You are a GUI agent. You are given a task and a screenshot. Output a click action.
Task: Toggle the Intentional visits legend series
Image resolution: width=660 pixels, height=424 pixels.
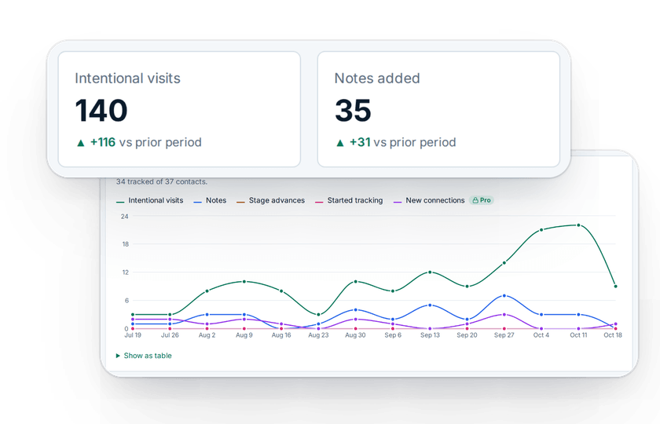(x=150, y=201)
